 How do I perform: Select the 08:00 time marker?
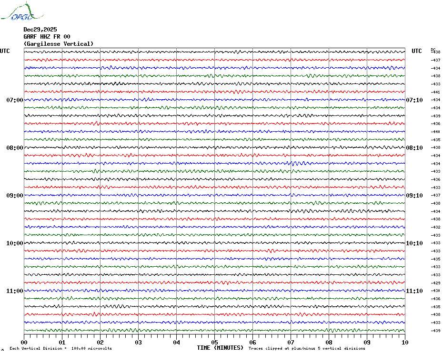[x=14, y=148]
